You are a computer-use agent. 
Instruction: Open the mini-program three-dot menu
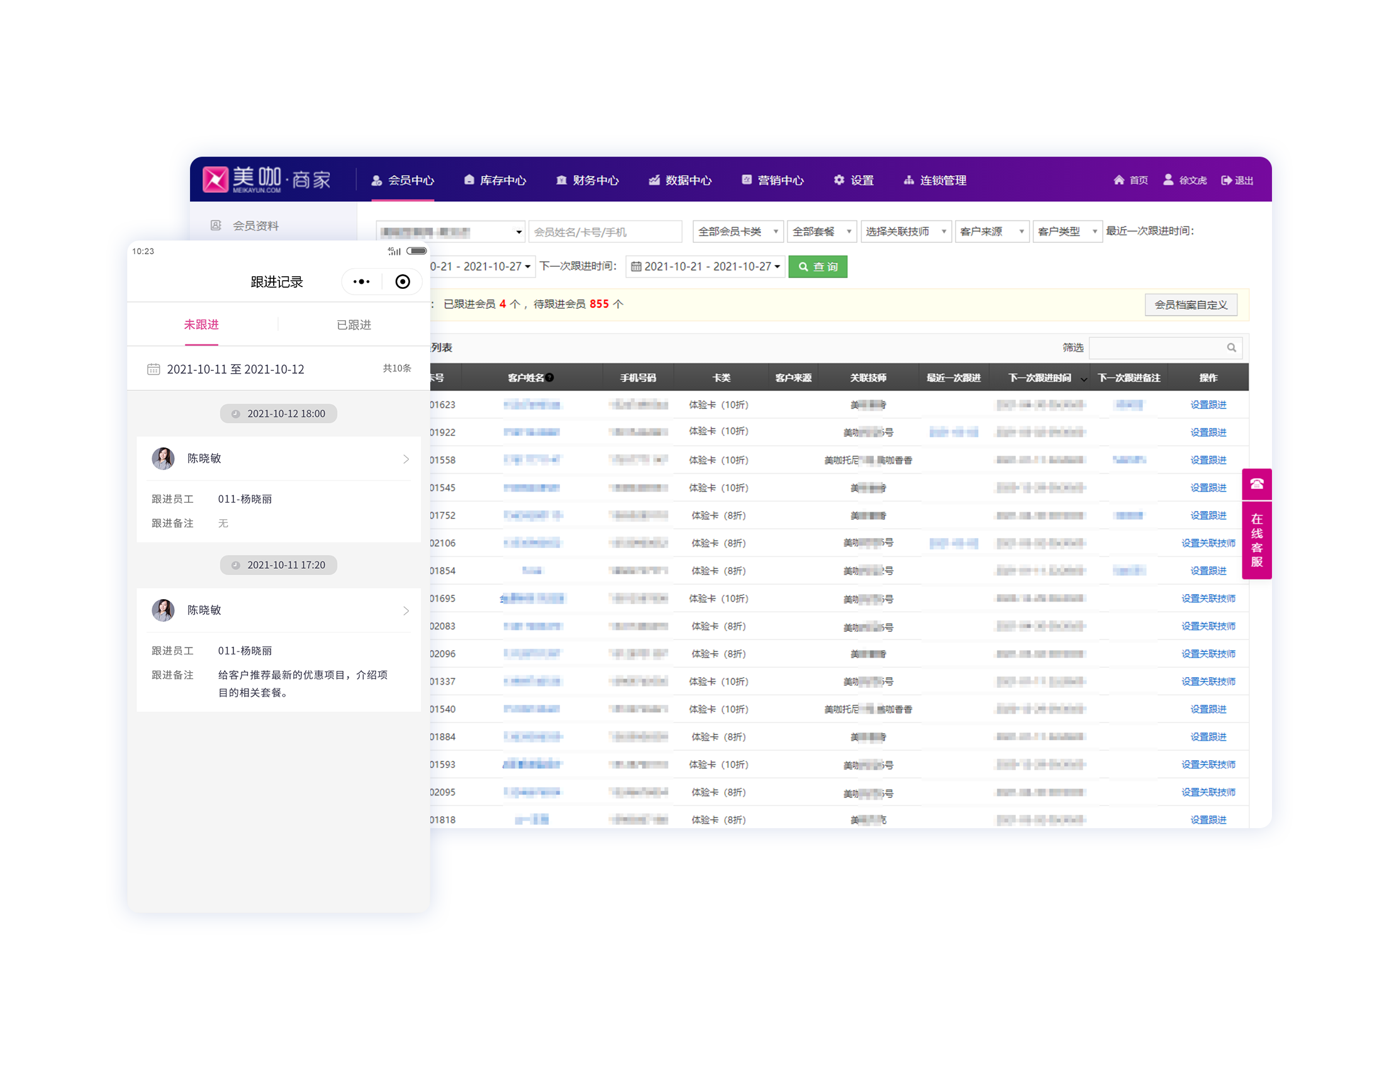pyautogui.click(x=361, y=282)
